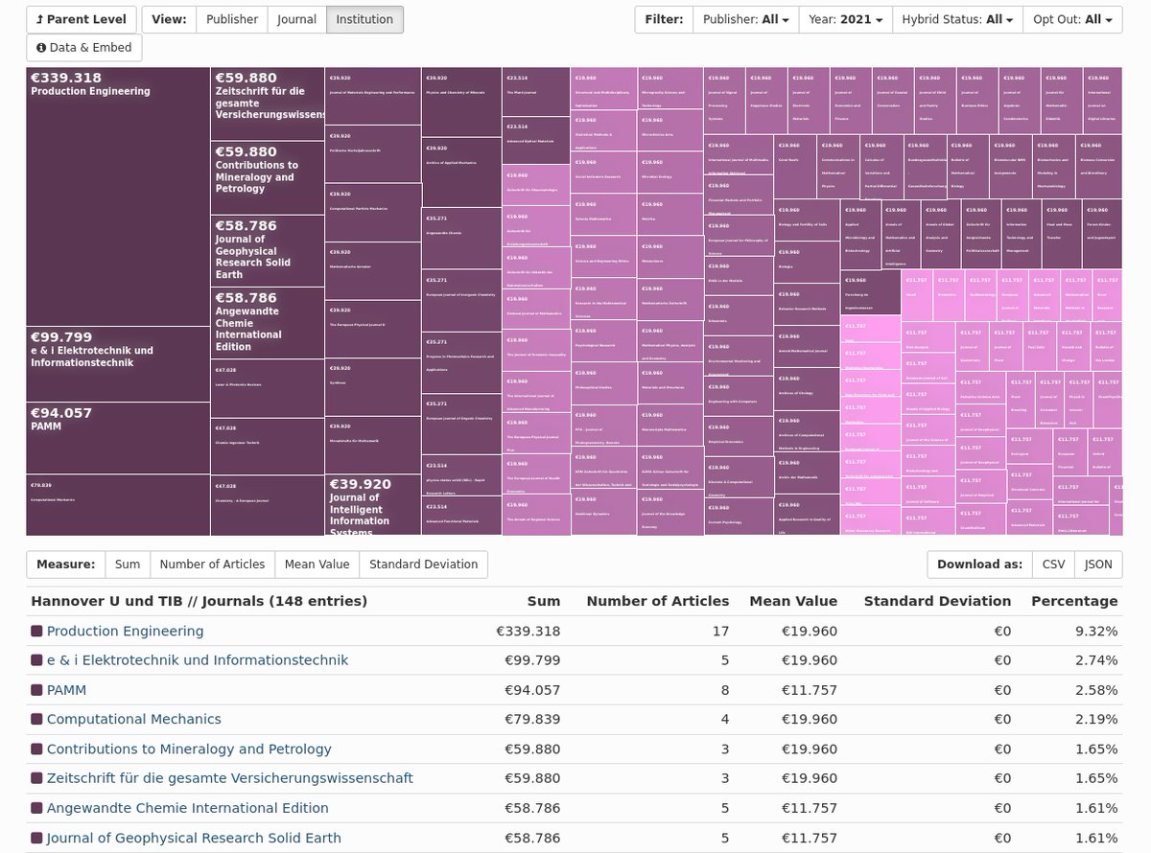Select the Mathematische Annalen treemap tile

tap(373, 270)
